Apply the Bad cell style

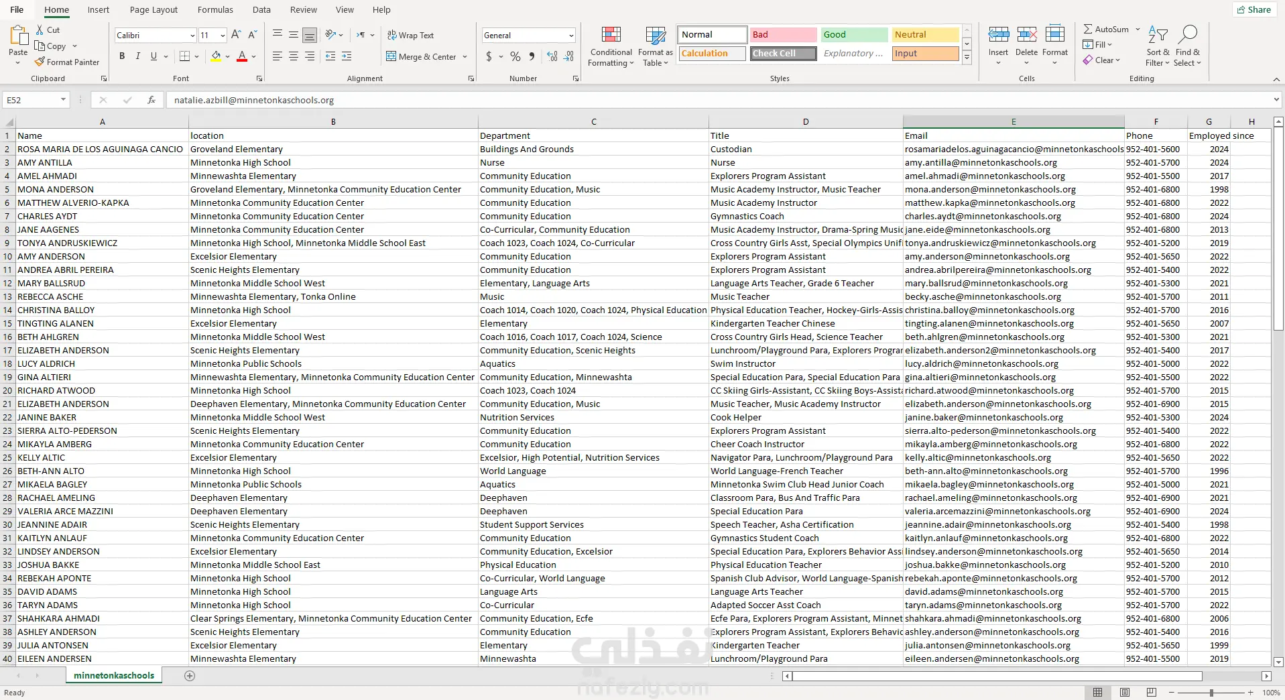pos(783,35)
